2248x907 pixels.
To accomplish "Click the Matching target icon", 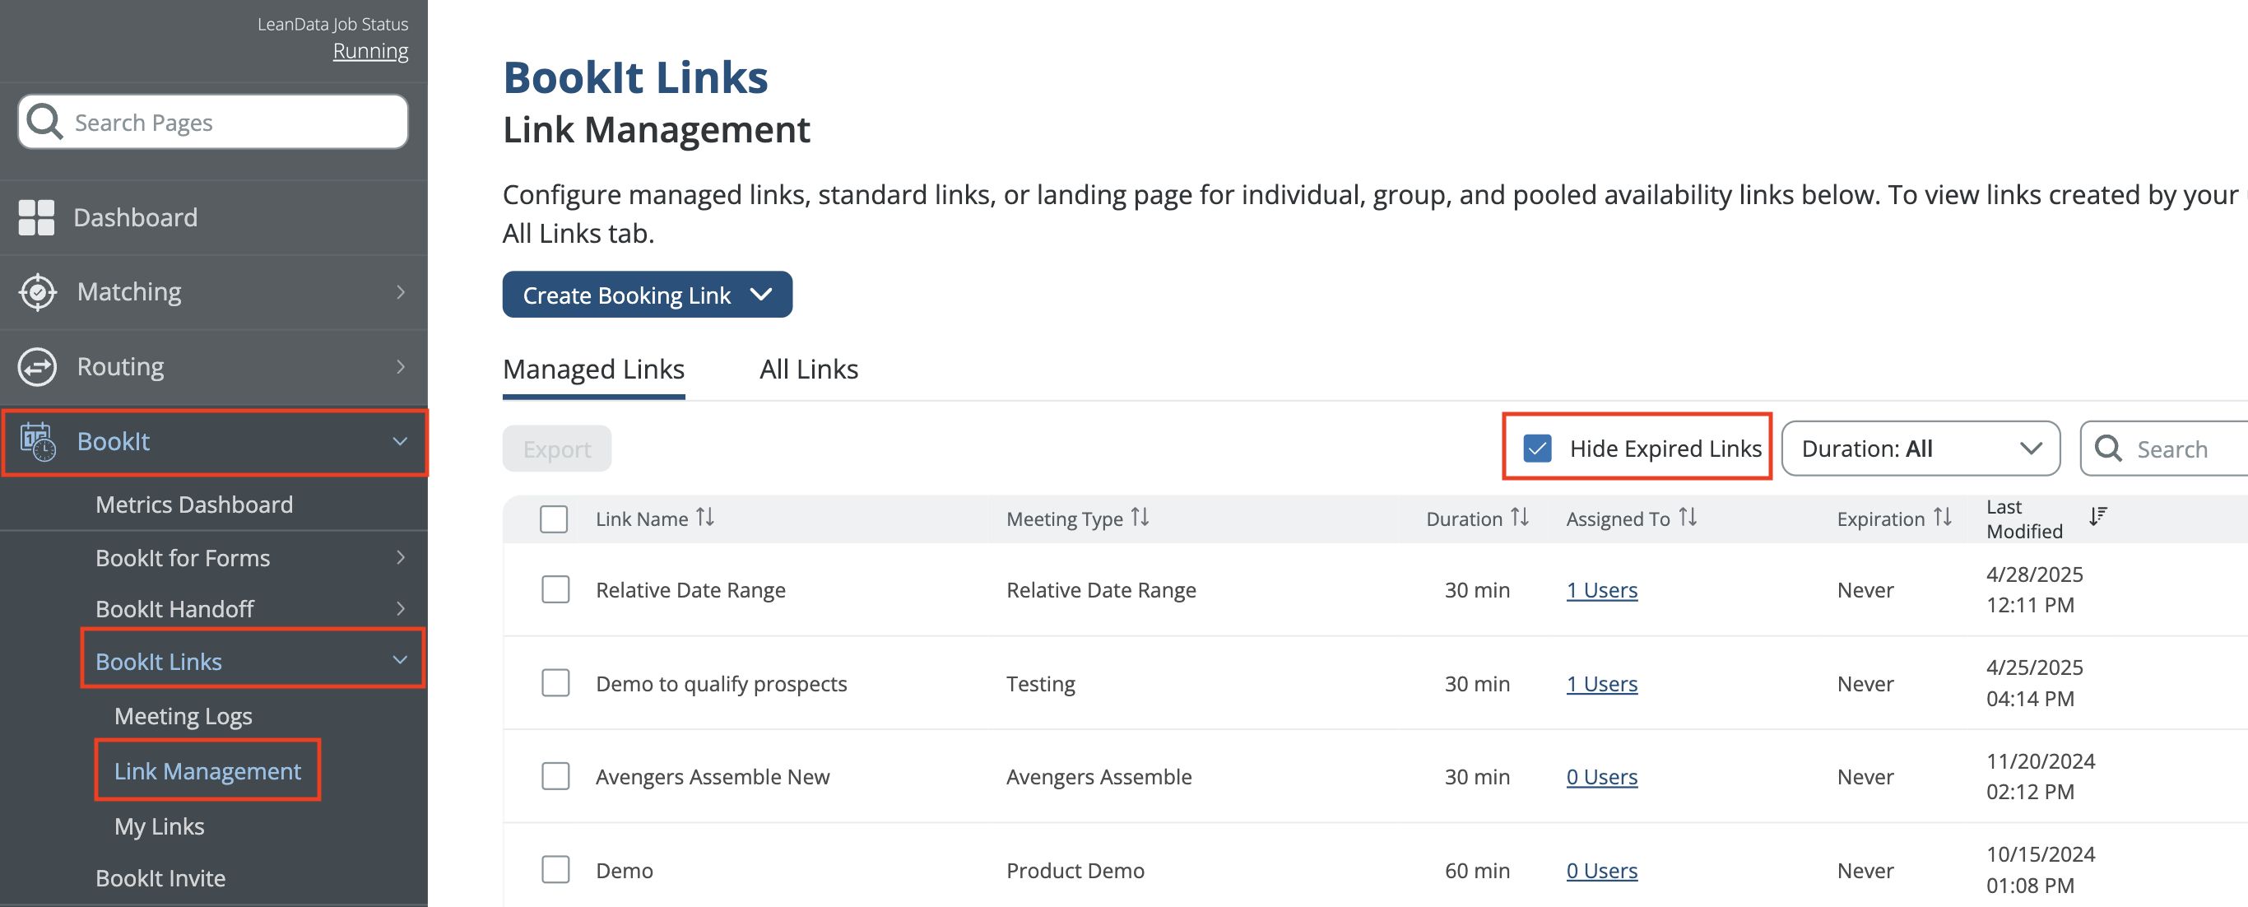I will tap(38, 291).
